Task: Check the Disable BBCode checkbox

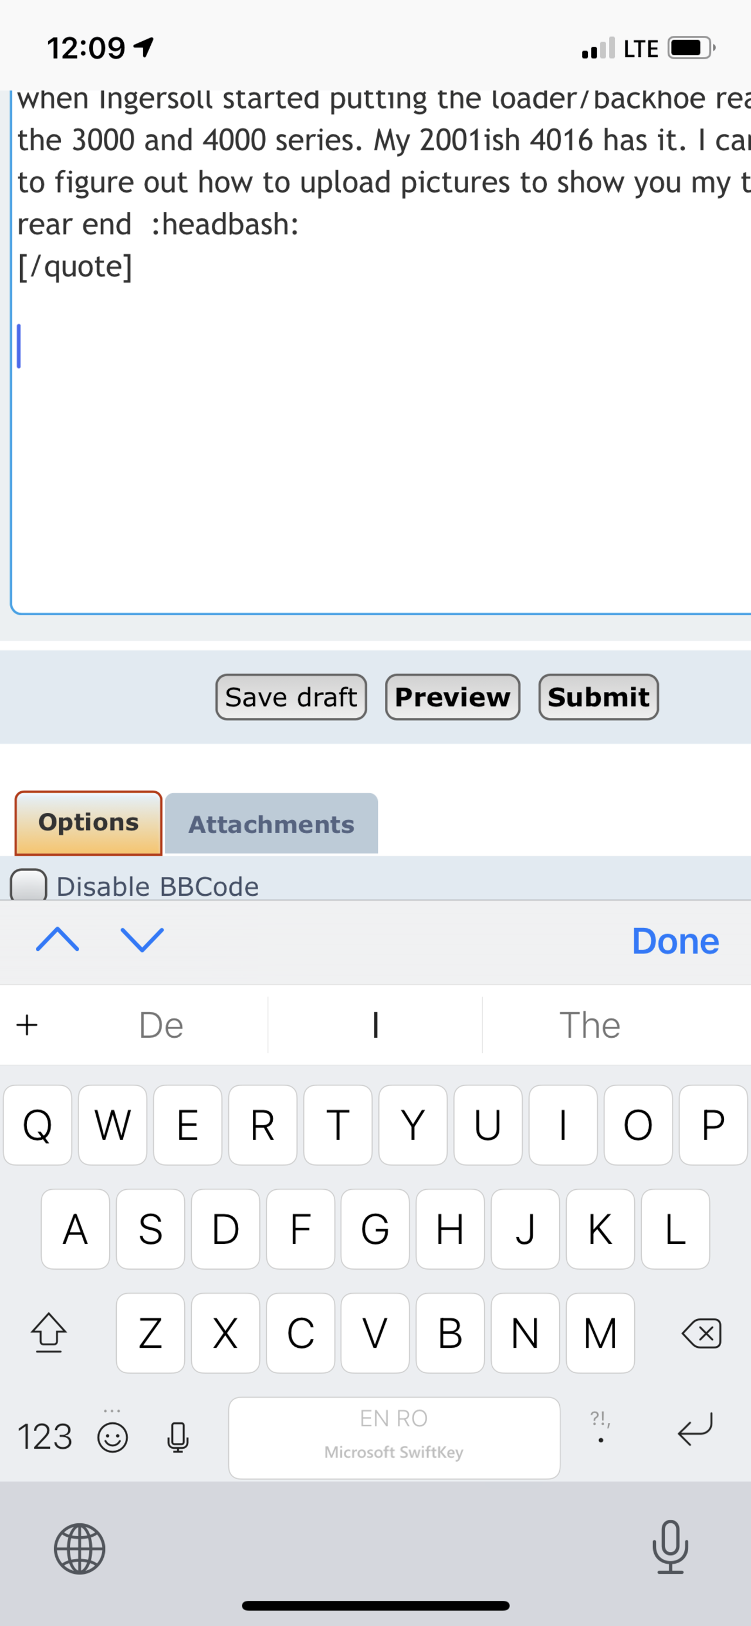Action: click(28, 885)
